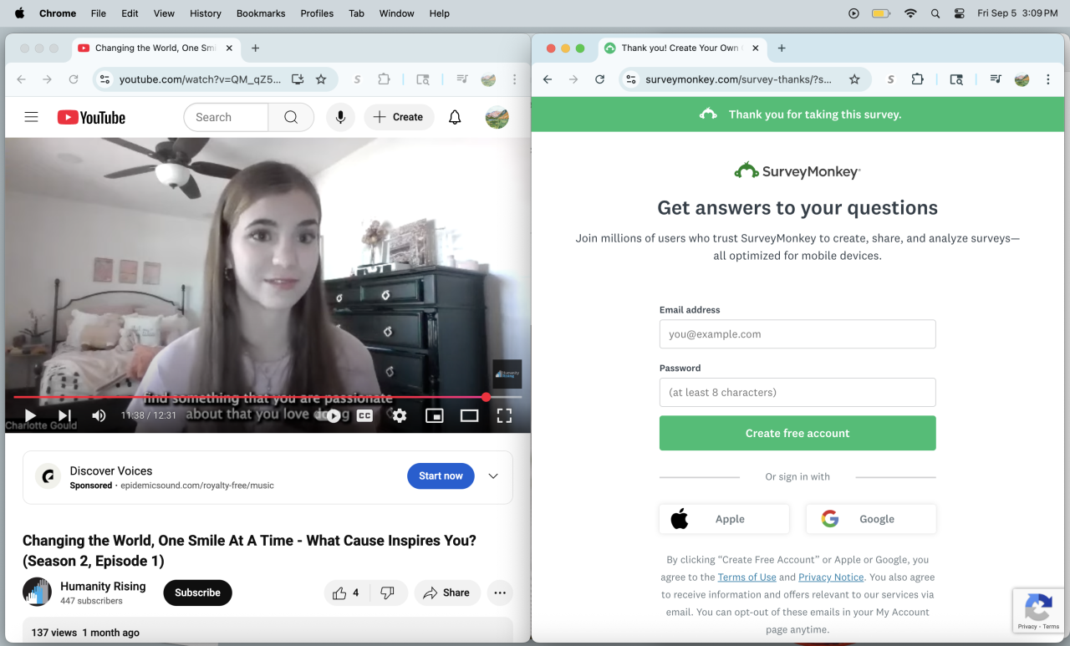
Task: Open a new tab in the YouTube window
Action: 256,48
